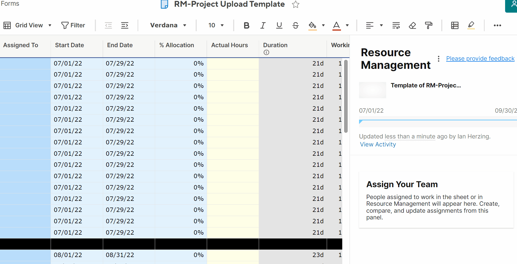Image resolution: width=517 pixels, height=264 pixels.
Task: Click the highlight changes icon
Action: pos(471,25)
